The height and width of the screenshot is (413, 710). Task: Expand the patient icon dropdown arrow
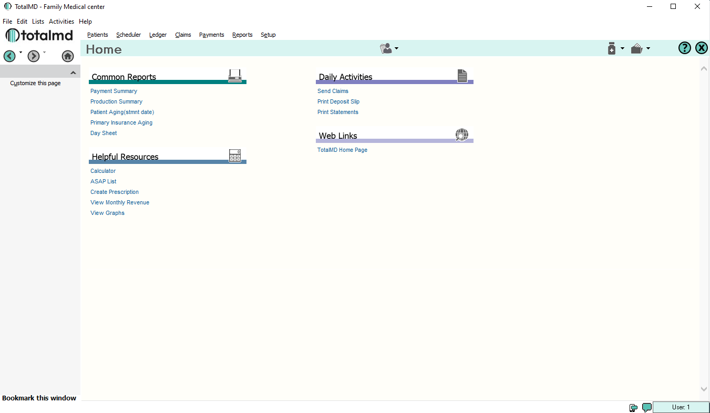point(396,48)
